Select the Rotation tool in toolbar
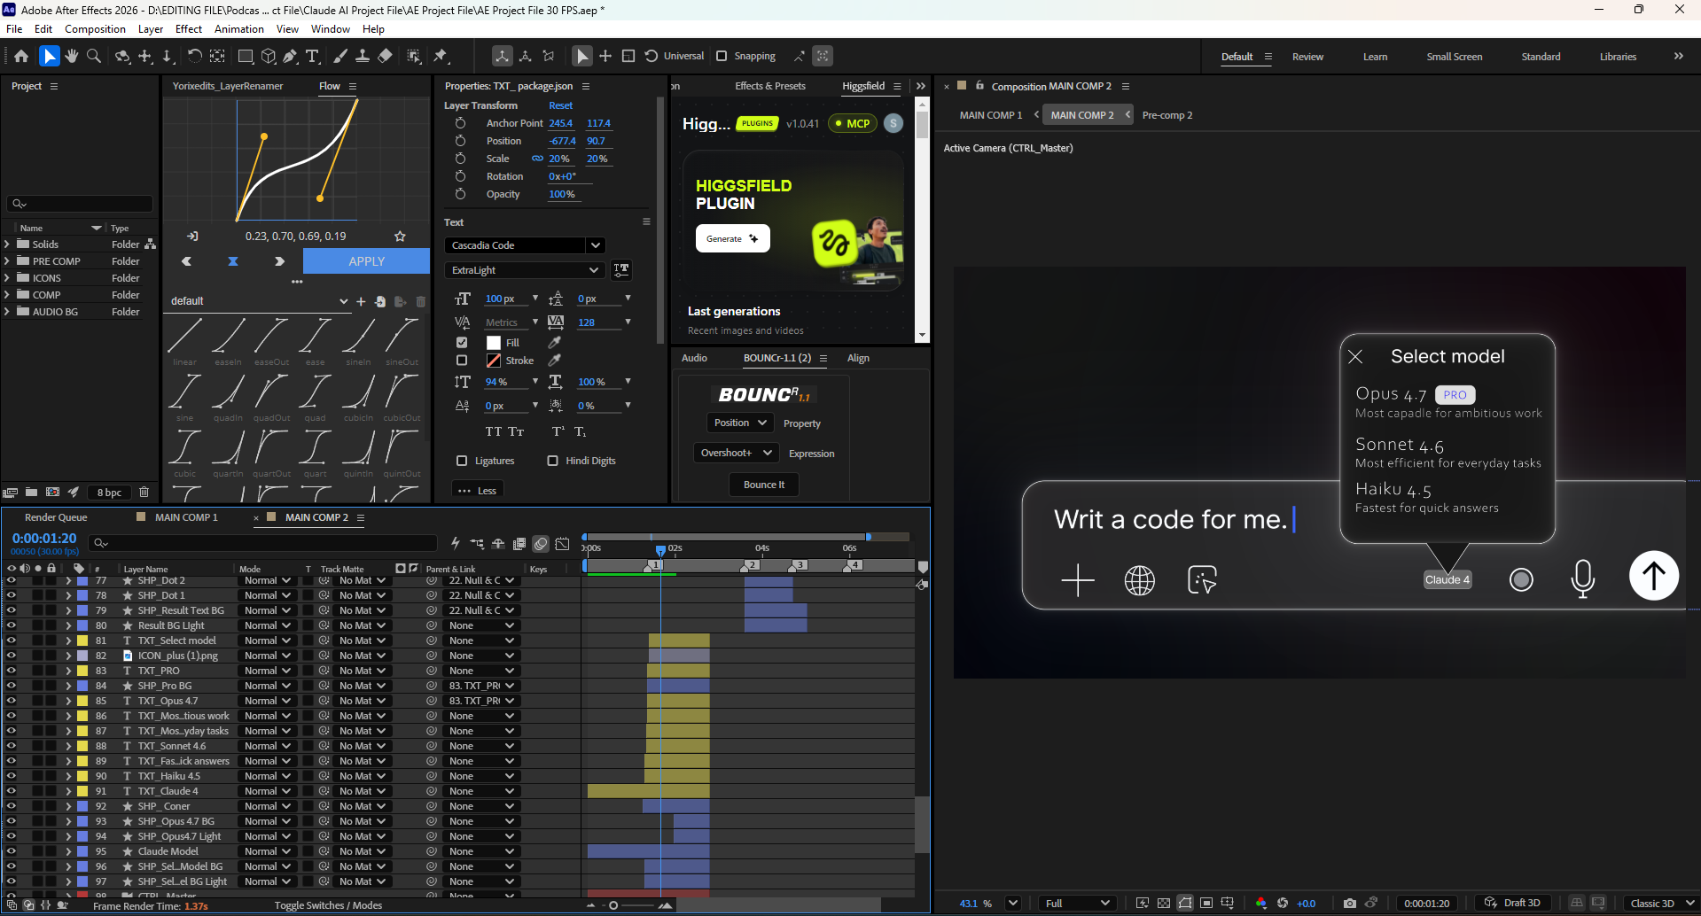Viewport: 1701px width, 916px height. point(194,56)
